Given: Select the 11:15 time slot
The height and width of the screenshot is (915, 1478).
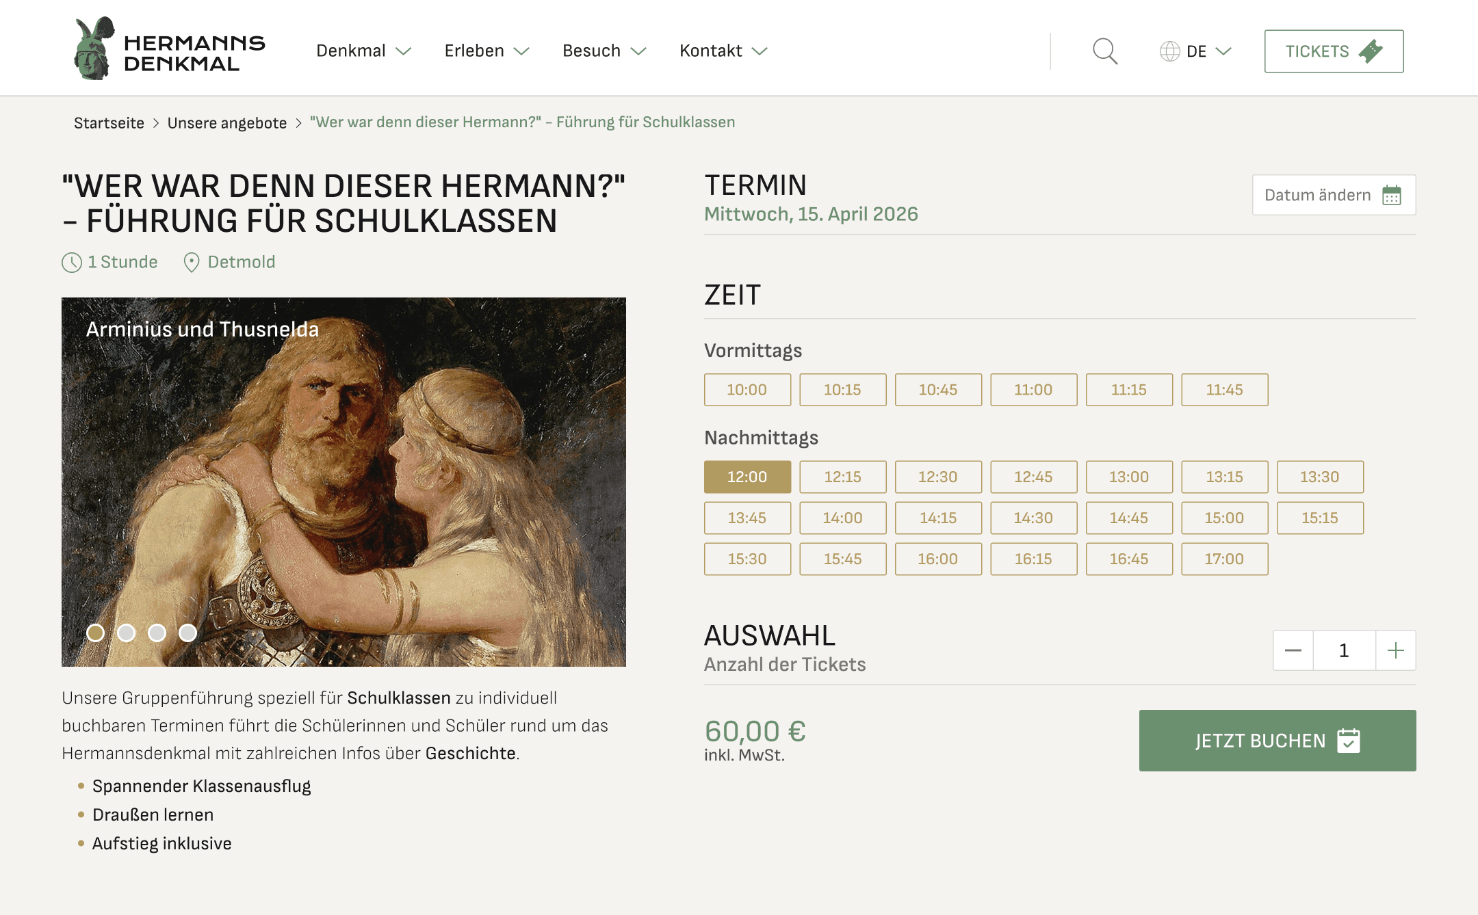Looking at the screenshot, I should point(1129,390).
